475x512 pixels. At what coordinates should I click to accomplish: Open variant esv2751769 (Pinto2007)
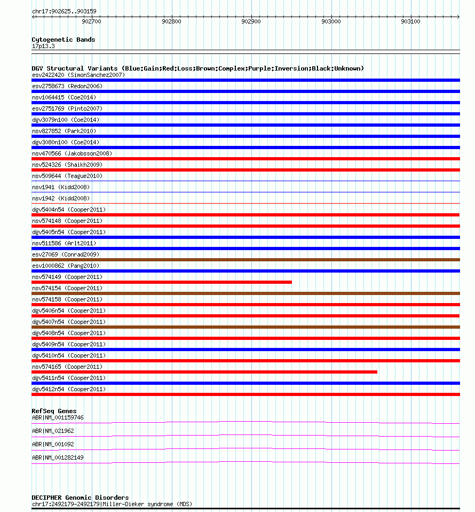point(67,108)
